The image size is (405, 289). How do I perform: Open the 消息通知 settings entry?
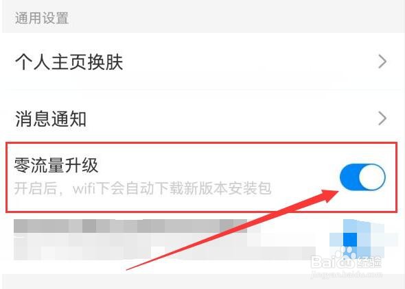[202, 118]
